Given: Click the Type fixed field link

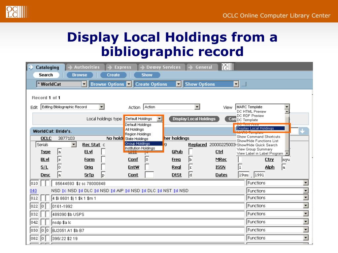Looking at the screenshot, I should coord(46,152).
